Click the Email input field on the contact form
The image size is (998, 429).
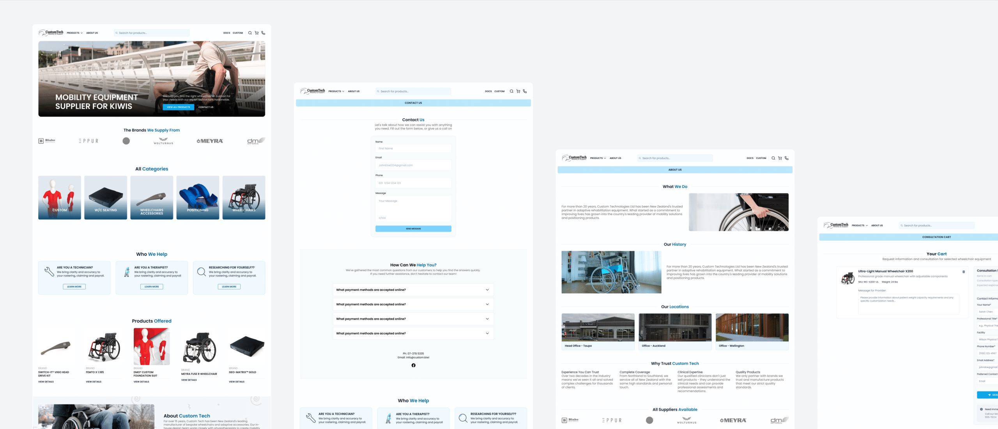coord(413,165)
